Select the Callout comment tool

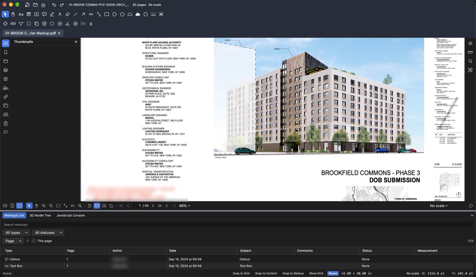point(44,14)
